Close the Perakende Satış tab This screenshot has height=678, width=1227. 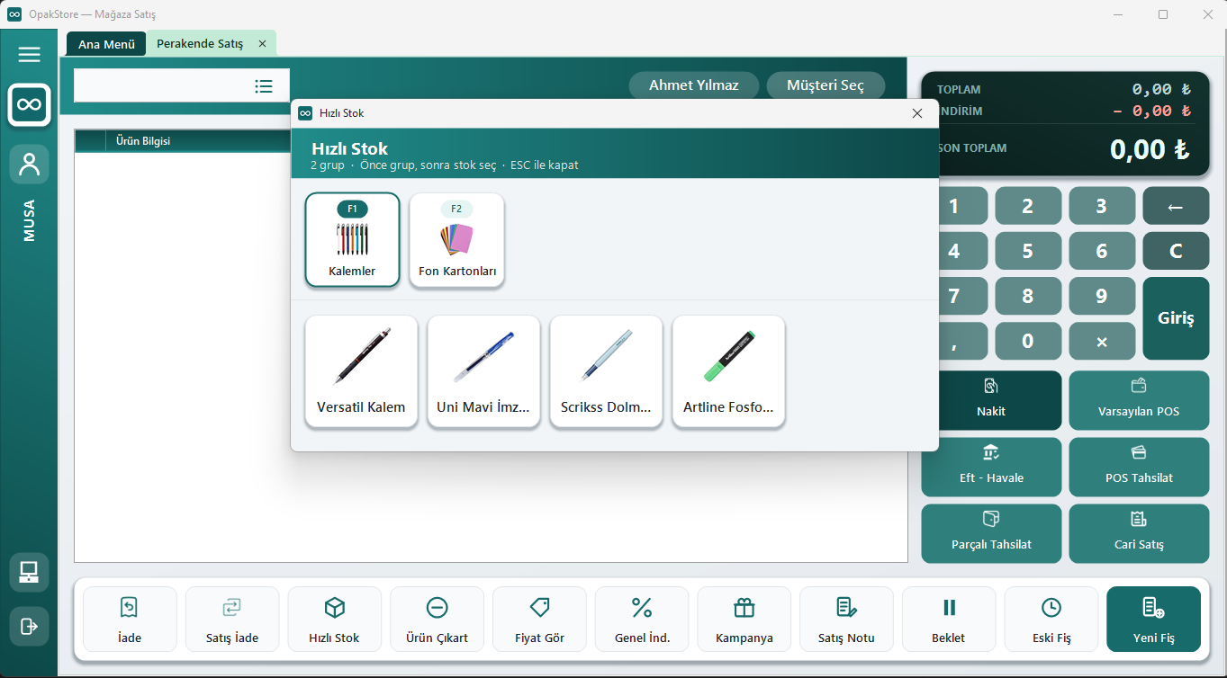pyautogui.click(x=262, y=43)
